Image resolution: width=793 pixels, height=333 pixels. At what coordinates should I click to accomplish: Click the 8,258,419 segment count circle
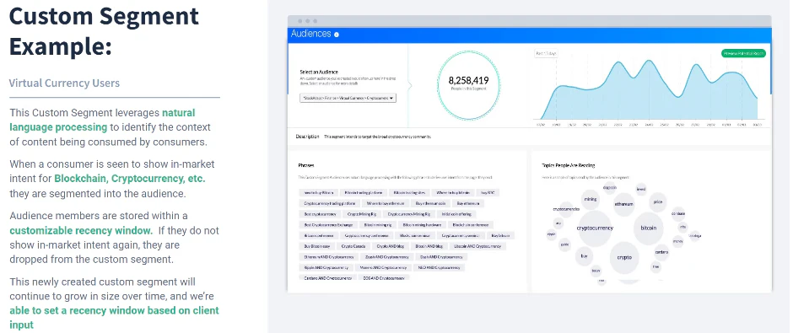pos(469,84)
